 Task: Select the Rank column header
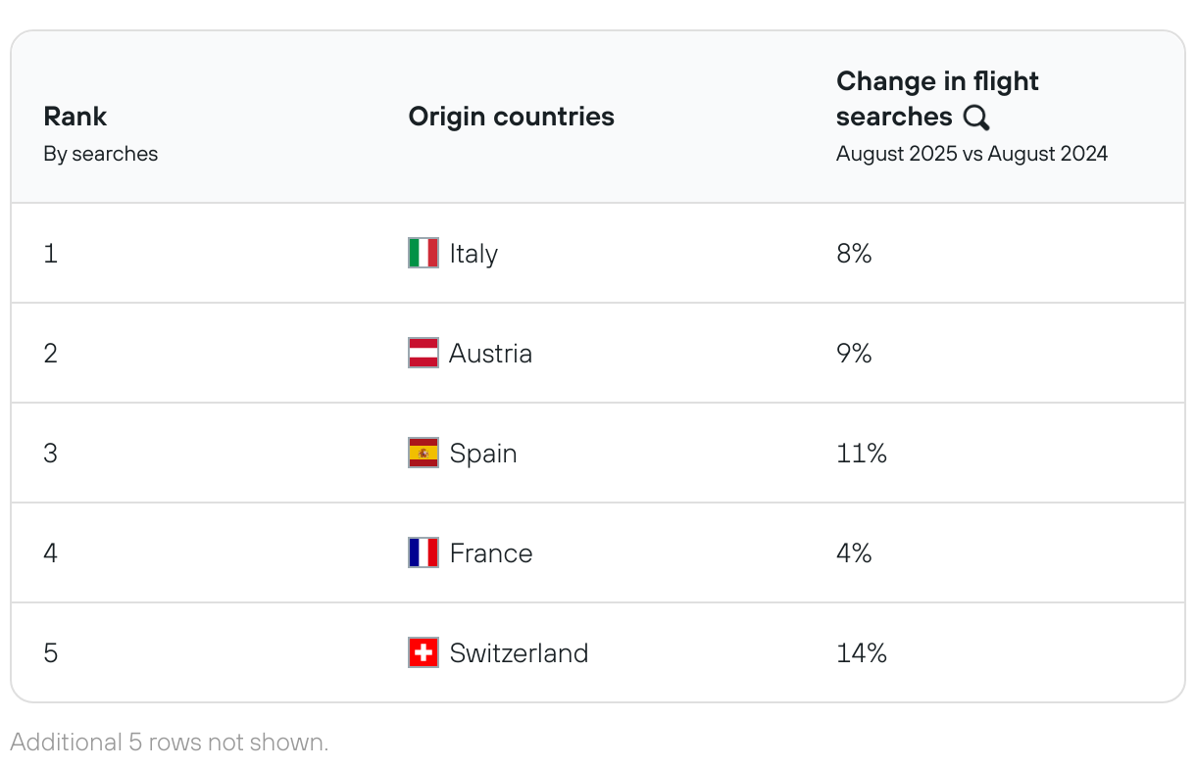(x=75, y=117)
